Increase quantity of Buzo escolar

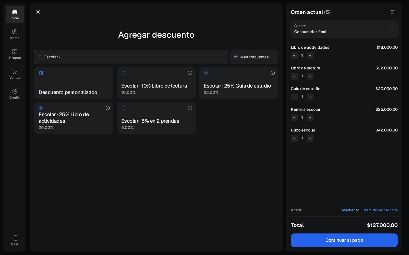[x=310, y=138]
